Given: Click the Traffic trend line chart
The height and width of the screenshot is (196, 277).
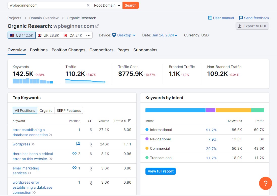Looking at the screenshot, I should (x=86, y=81).
